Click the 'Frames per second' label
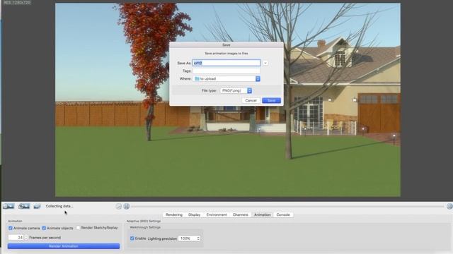Image resolution: width=453 pixels, height=254 pixels. 45,238
